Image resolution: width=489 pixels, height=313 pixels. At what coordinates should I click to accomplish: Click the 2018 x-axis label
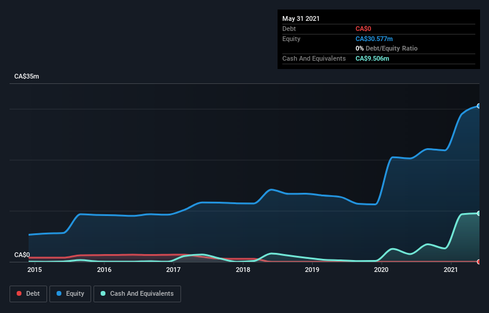coord(243,270)
